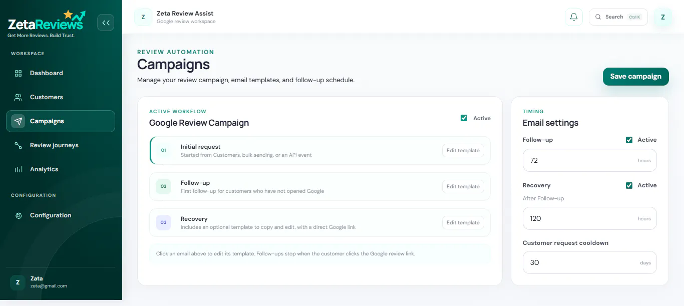Open the Dashboard page
684x306 pixels.
tap(61, 73)
